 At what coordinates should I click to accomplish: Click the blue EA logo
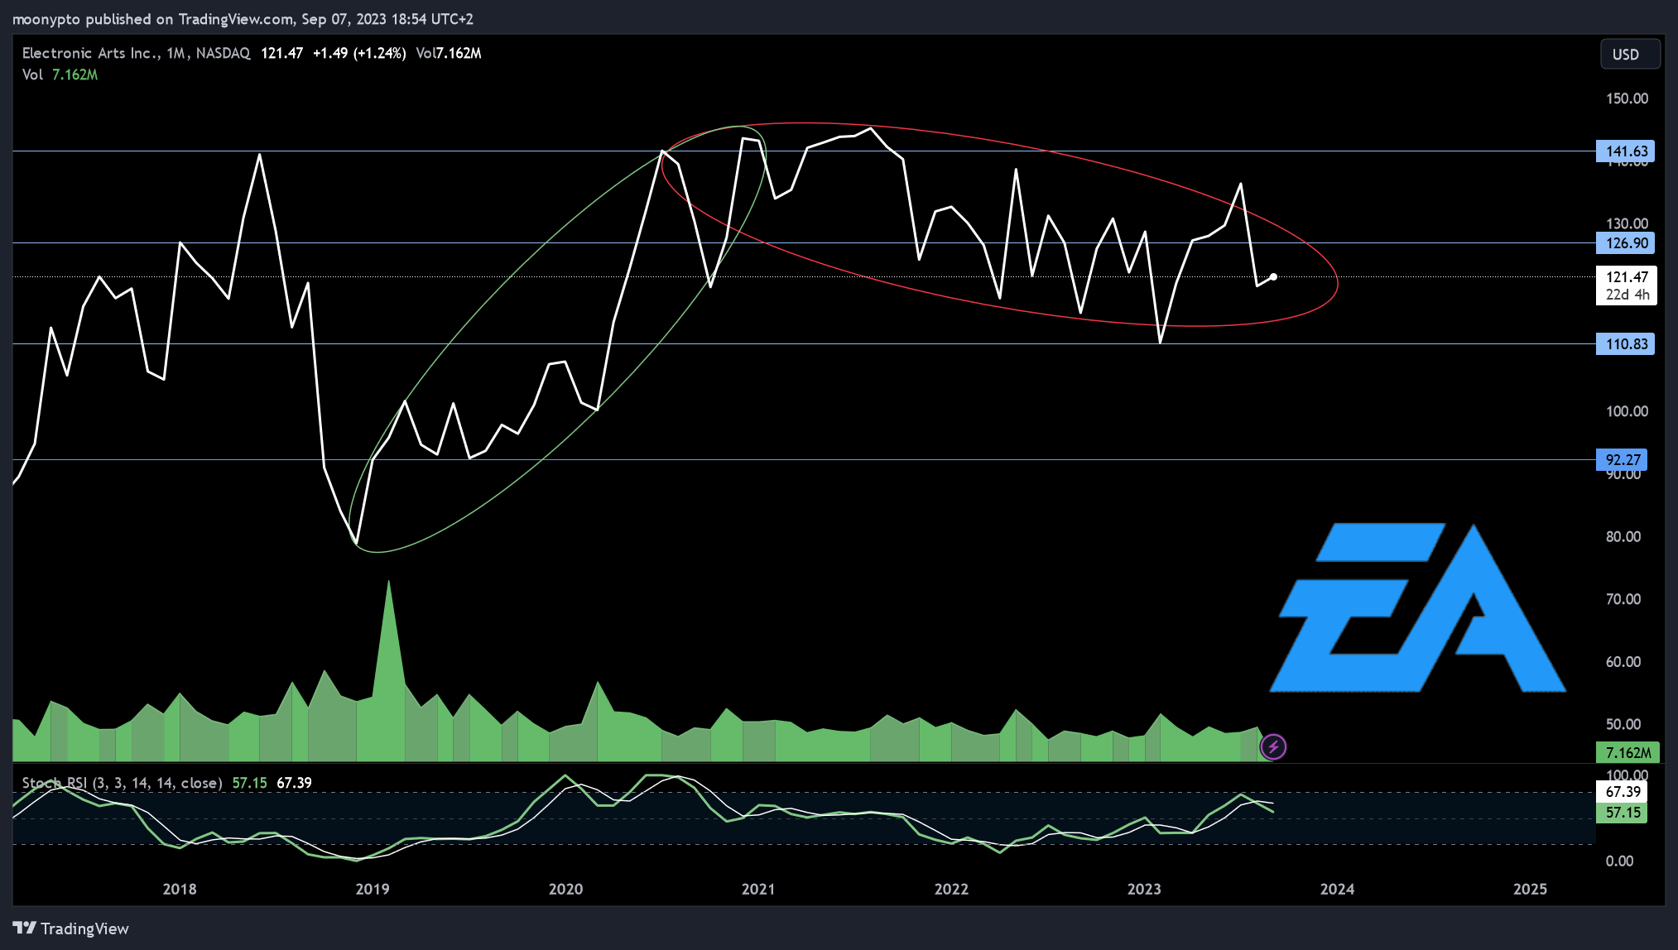(1418, 607)
